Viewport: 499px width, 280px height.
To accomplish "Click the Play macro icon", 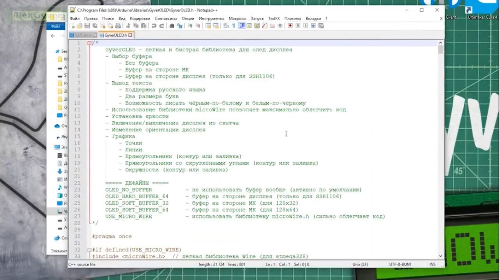I will click(306, 26).
